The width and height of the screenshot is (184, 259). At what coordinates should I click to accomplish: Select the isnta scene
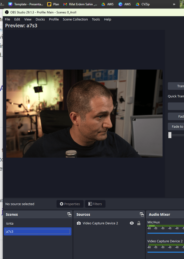coord(38,223)
